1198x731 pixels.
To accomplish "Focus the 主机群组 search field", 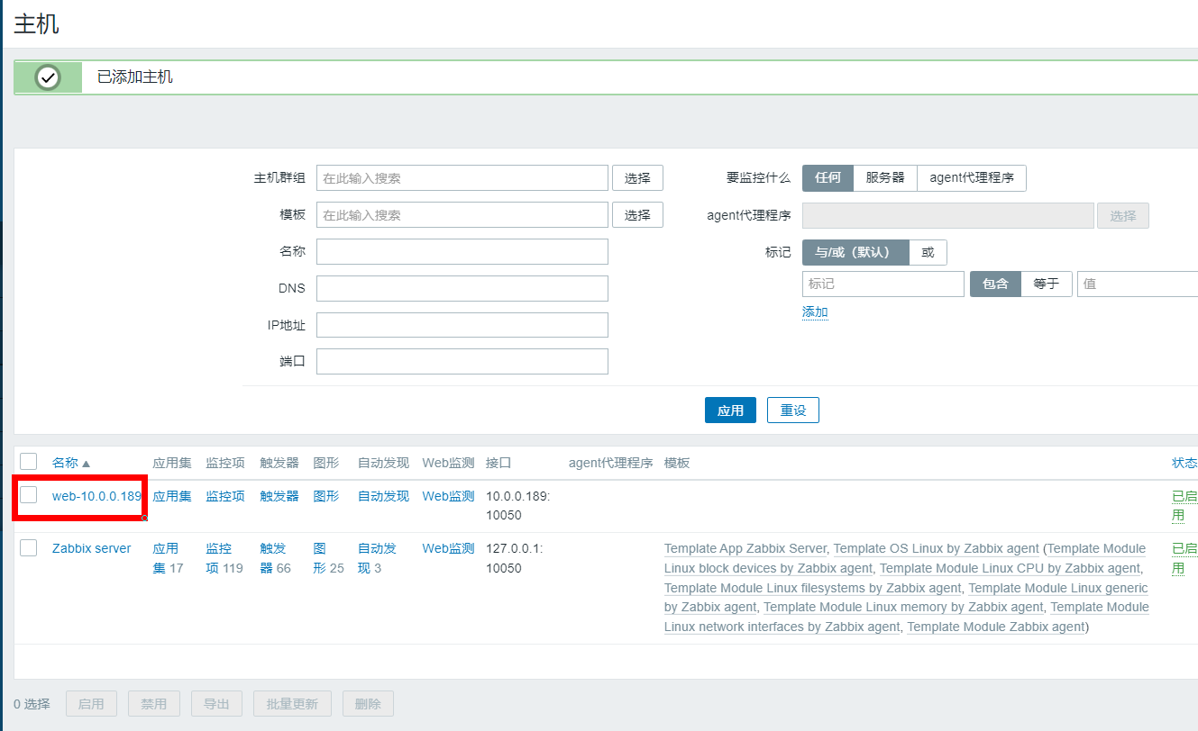I will point(462,178).
